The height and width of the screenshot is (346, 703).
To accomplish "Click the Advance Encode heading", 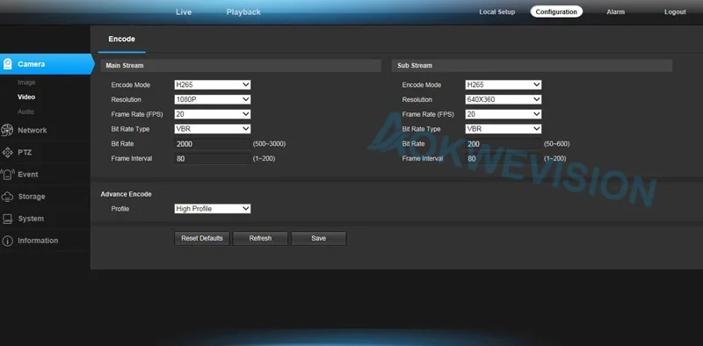I will (x=126, y=194).
